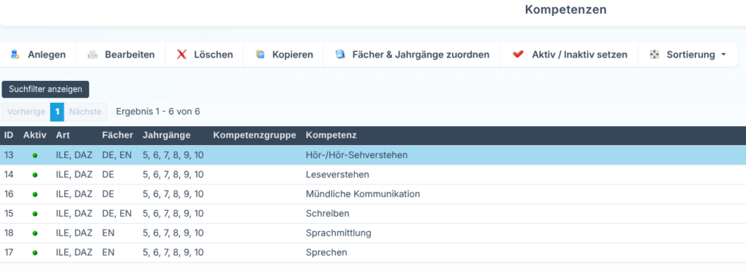This screenshot has width=746, height=272.
Task: Click green active dot in Schreiben row
Action: [35, 214]
